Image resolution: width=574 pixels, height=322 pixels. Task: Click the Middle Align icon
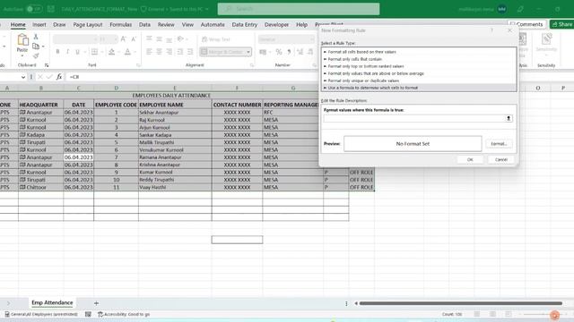pyautogui.click(x=159, y=39)
